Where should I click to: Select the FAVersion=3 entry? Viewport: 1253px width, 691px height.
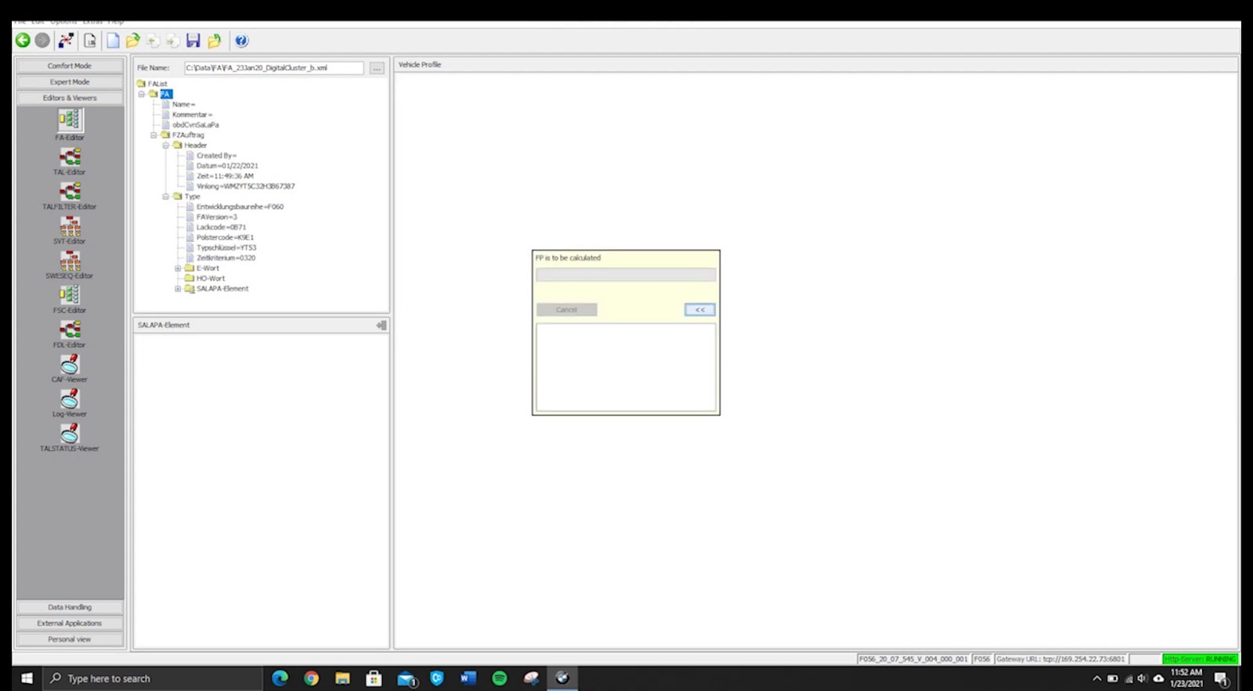216,217
